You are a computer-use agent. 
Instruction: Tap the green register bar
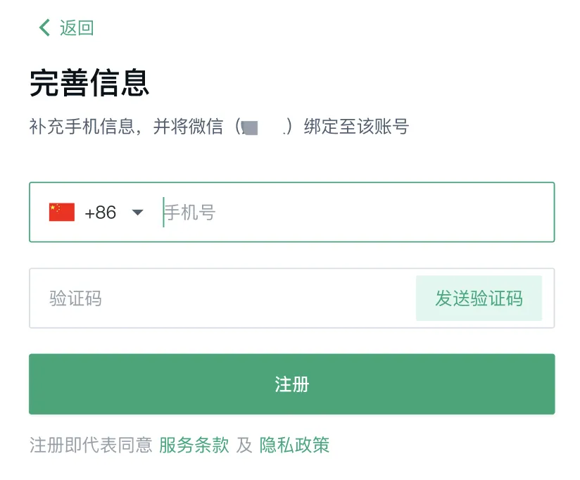pos(293,384)
